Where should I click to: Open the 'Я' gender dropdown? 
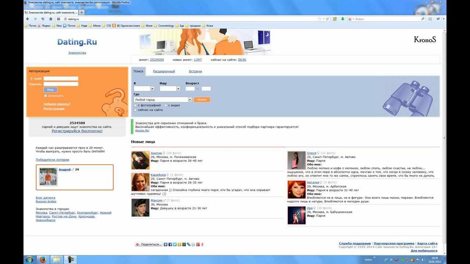tap(144, 89)
